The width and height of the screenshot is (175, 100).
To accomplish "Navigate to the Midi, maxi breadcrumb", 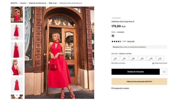I will click(x=53, y=3).
